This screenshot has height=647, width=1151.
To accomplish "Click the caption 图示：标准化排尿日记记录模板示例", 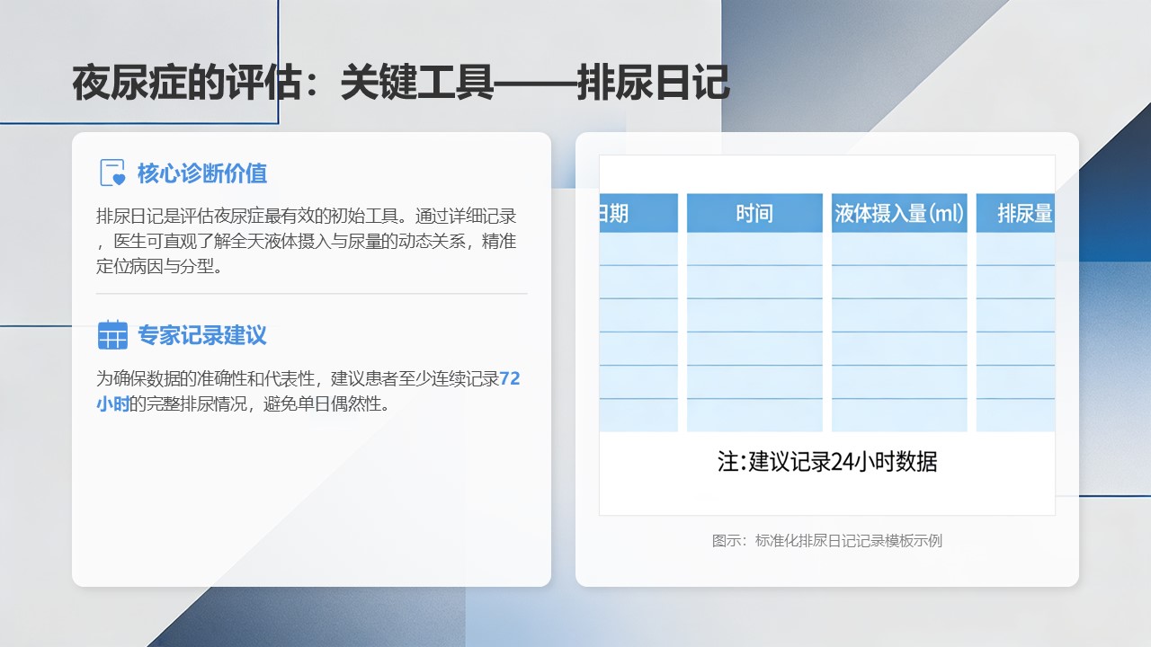I will click(x=826, y=541).
